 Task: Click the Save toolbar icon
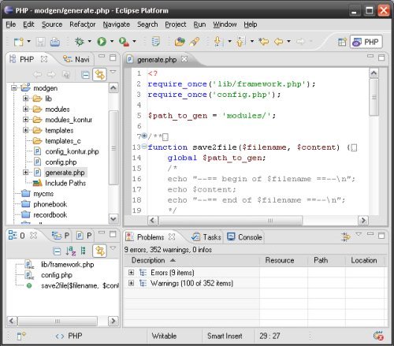[40, 42]
